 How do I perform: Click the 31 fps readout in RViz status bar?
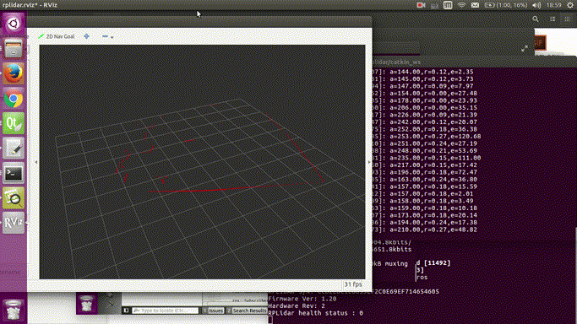pos(353,284)
